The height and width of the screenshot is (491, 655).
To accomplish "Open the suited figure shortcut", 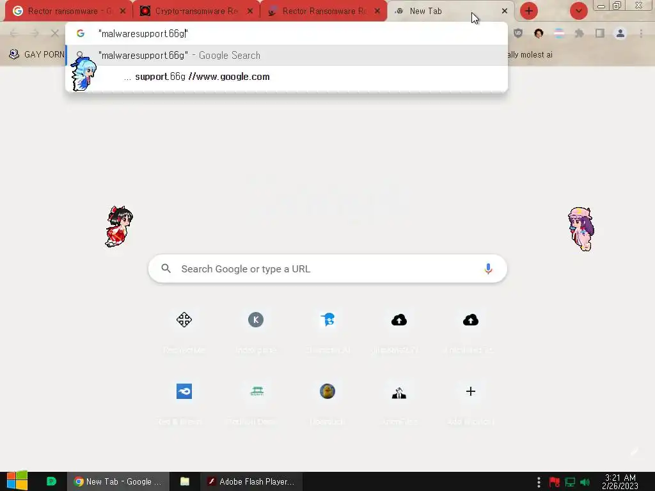I will point(399,393).
